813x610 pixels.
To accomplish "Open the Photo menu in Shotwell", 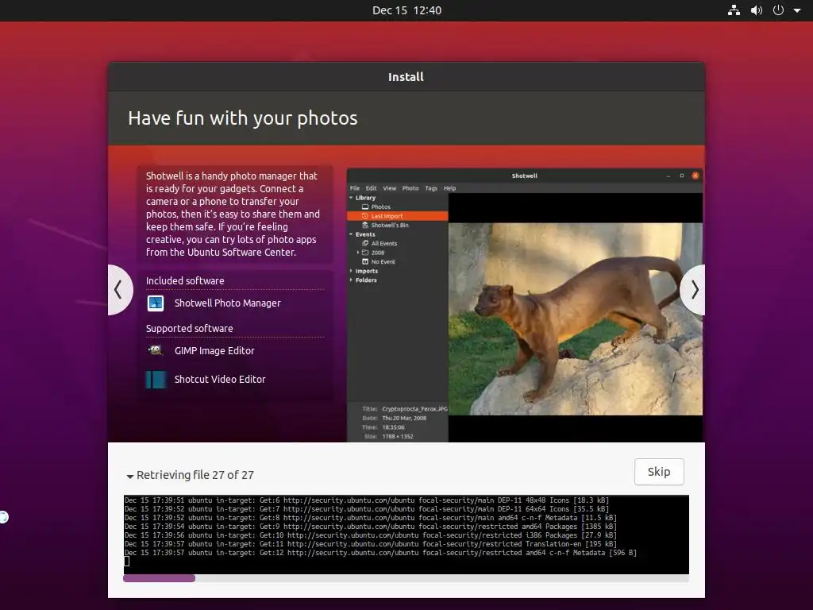I will tap(410, 188).
